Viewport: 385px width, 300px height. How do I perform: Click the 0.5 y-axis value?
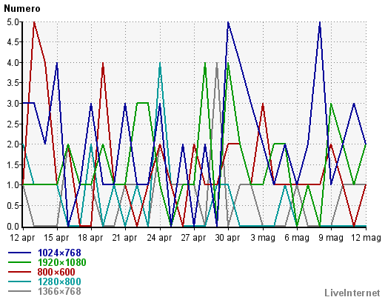click(13, 206)
